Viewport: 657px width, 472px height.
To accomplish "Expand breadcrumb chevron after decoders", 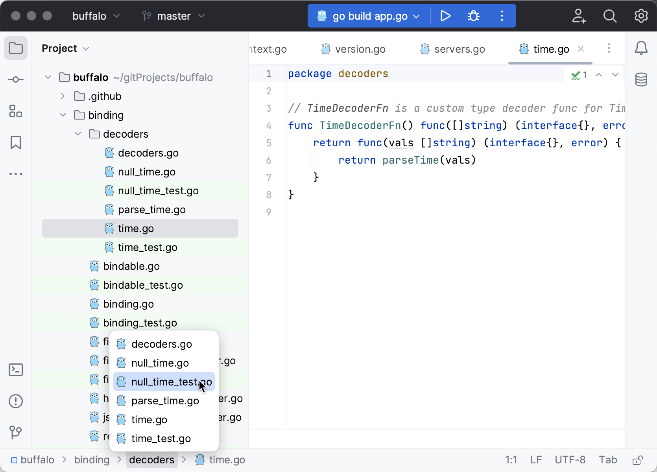I will pos(184,459).
